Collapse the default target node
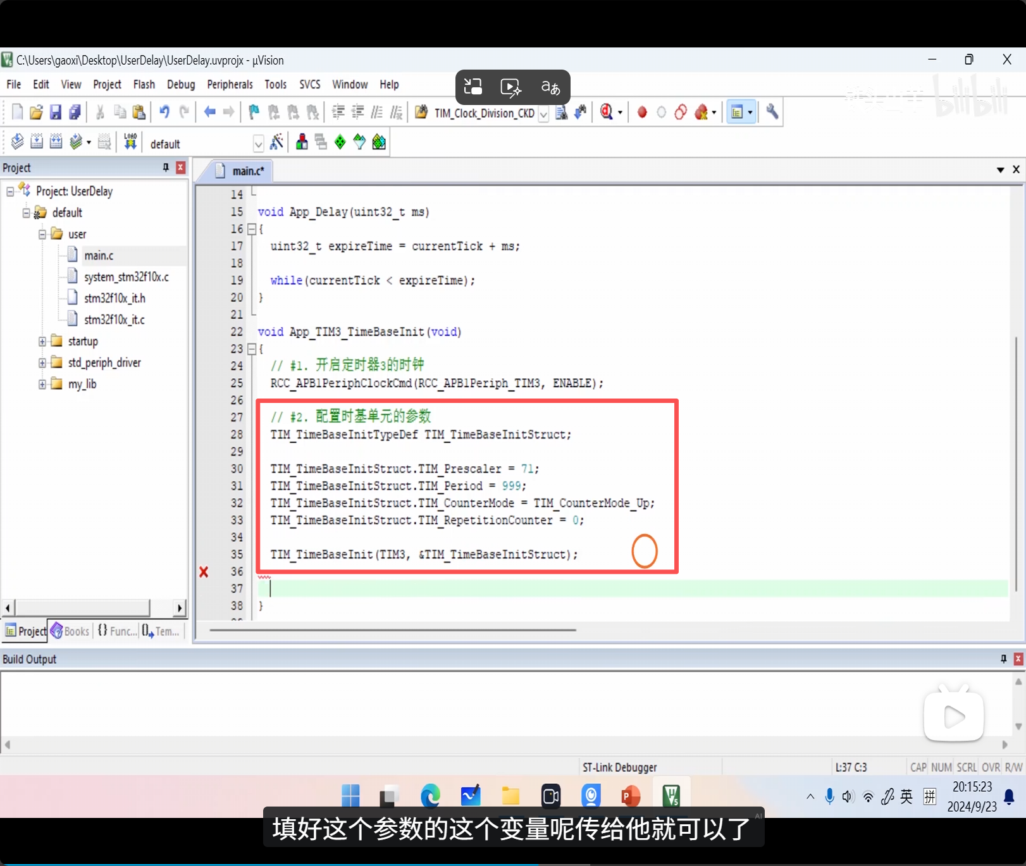This screenshot has width=1026, height=866. click(x=26, y=213)
